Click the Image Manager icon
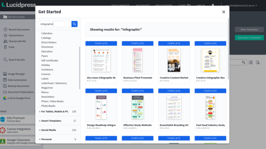The height and width of the screenshot is (149, 266). point(5,74)
